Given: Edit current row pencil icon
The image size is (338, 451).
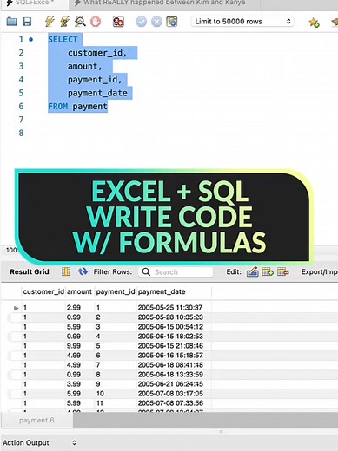Looking at the screenshot, I should click(x=252, y=271).
